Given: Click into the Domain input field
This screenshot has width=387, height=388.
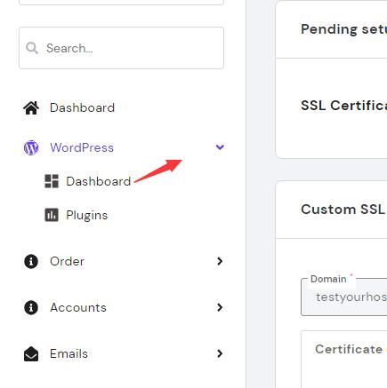Looking at the screenshot, I should [x=344, y=297].
